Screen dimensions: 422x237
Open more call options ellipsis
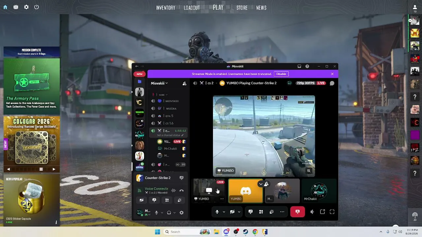(x=282, y=212)
